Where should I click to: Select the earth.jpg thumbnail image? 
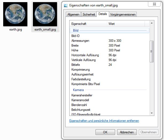coord(15,14)
